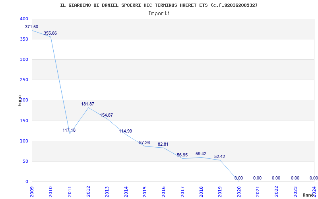
Task: Click the 2014 x-axis year label
Action: pos(126,192)
